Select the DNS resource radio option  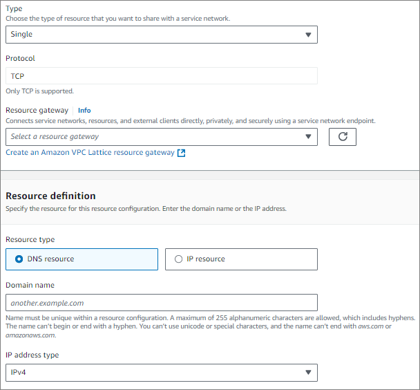(82, 259)
